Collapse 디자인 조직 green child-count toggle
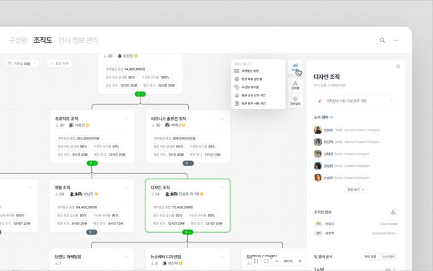Image resolution: width=433 pixels, height=271 pixels. tap(187, 232)
